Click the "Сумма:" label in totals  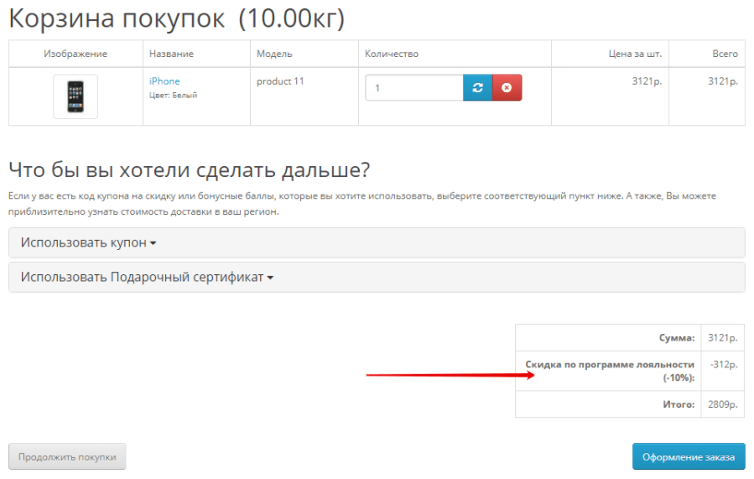(677, 338)
